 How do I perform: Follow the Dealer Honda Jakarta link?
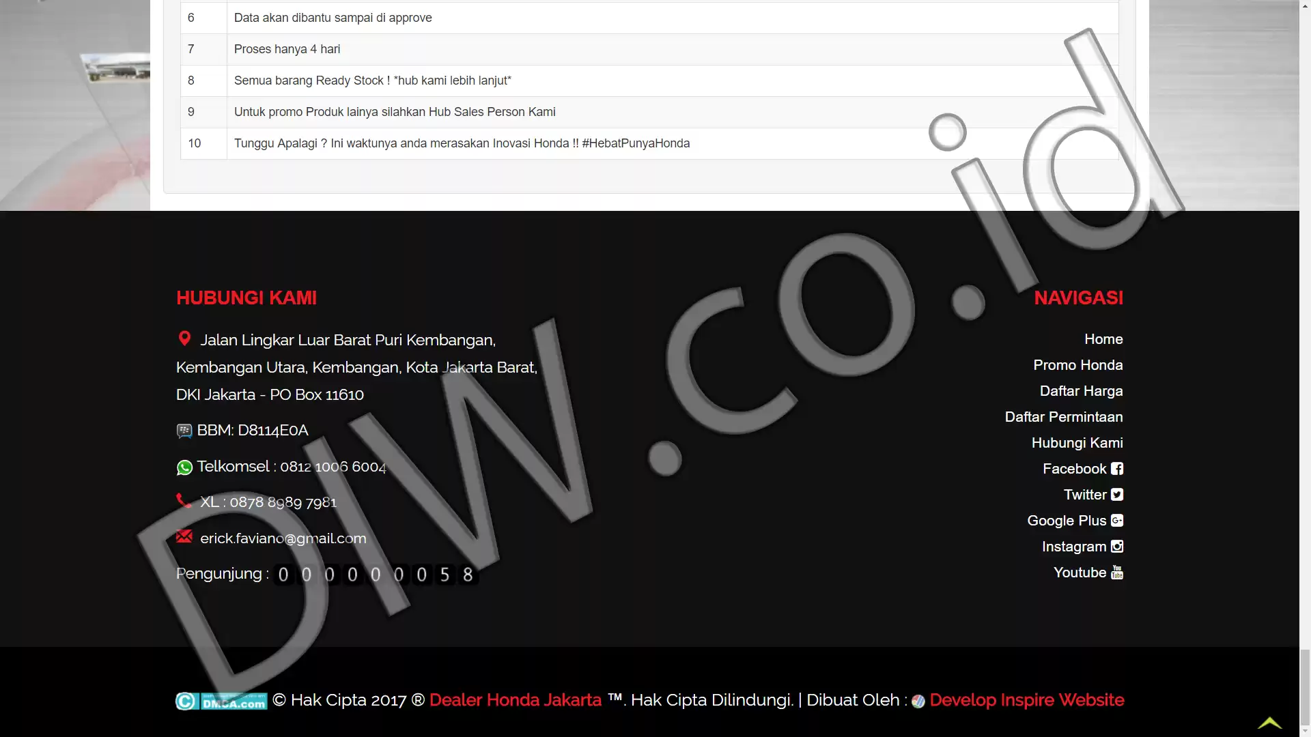(x=516, y=700)
